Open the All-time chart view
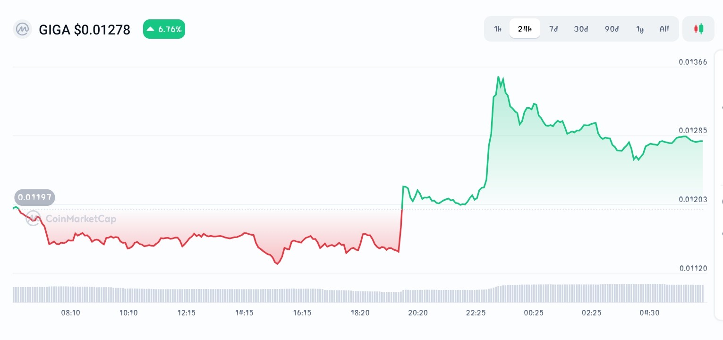 click(x=664, y=29)
